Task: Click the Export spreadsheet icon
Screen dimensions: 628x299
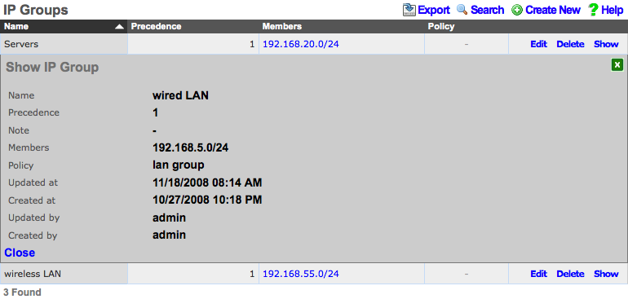Action: click(x=409, y=10)
